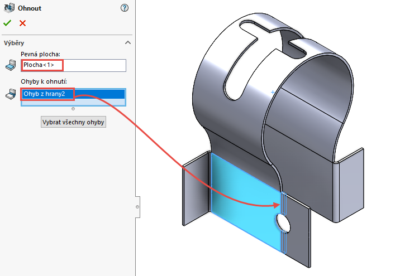Open help for the Ohnout feature

[x=124, y=8]
